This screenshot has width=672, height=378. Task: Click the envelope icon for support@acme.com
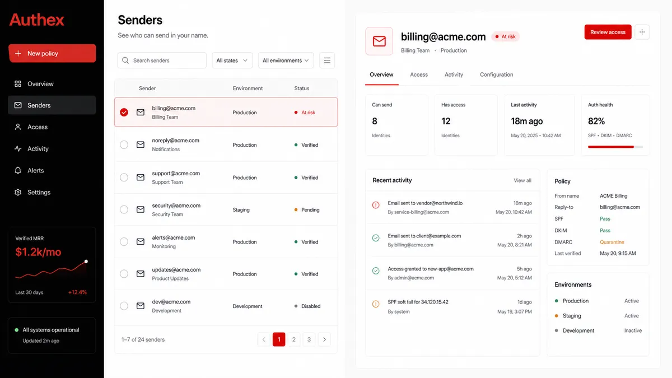tap(141, 178)
